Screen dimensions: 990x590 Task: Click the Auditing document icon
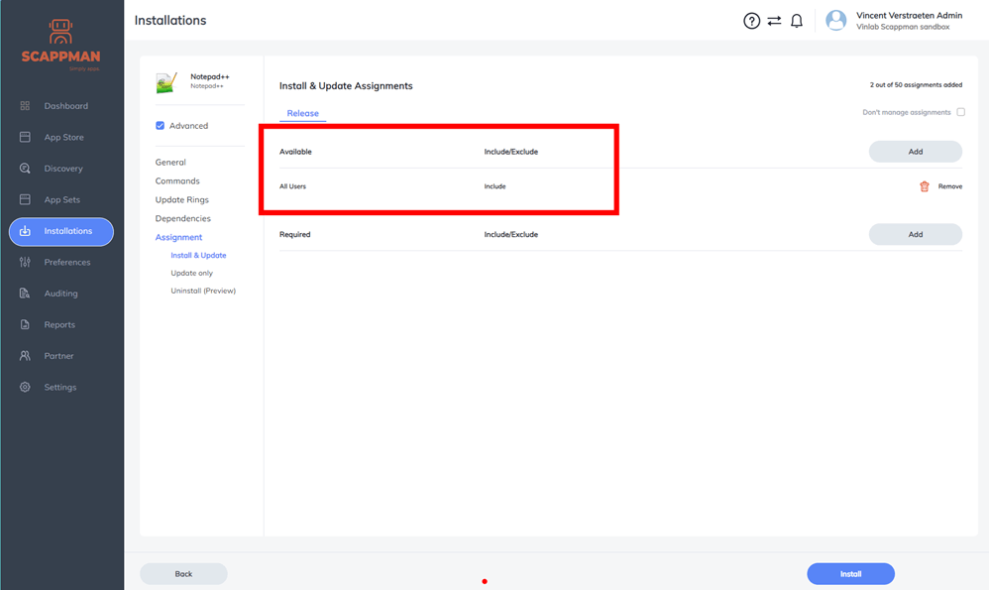25,294
